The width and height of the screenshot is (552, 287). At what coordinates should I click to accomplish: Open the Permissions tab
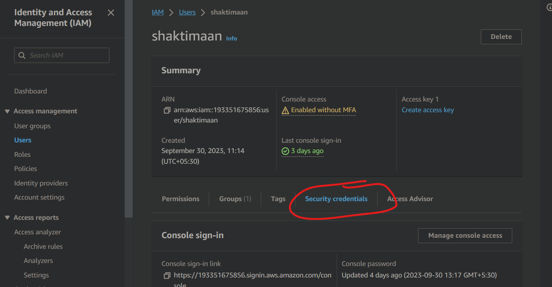(181, 199)
